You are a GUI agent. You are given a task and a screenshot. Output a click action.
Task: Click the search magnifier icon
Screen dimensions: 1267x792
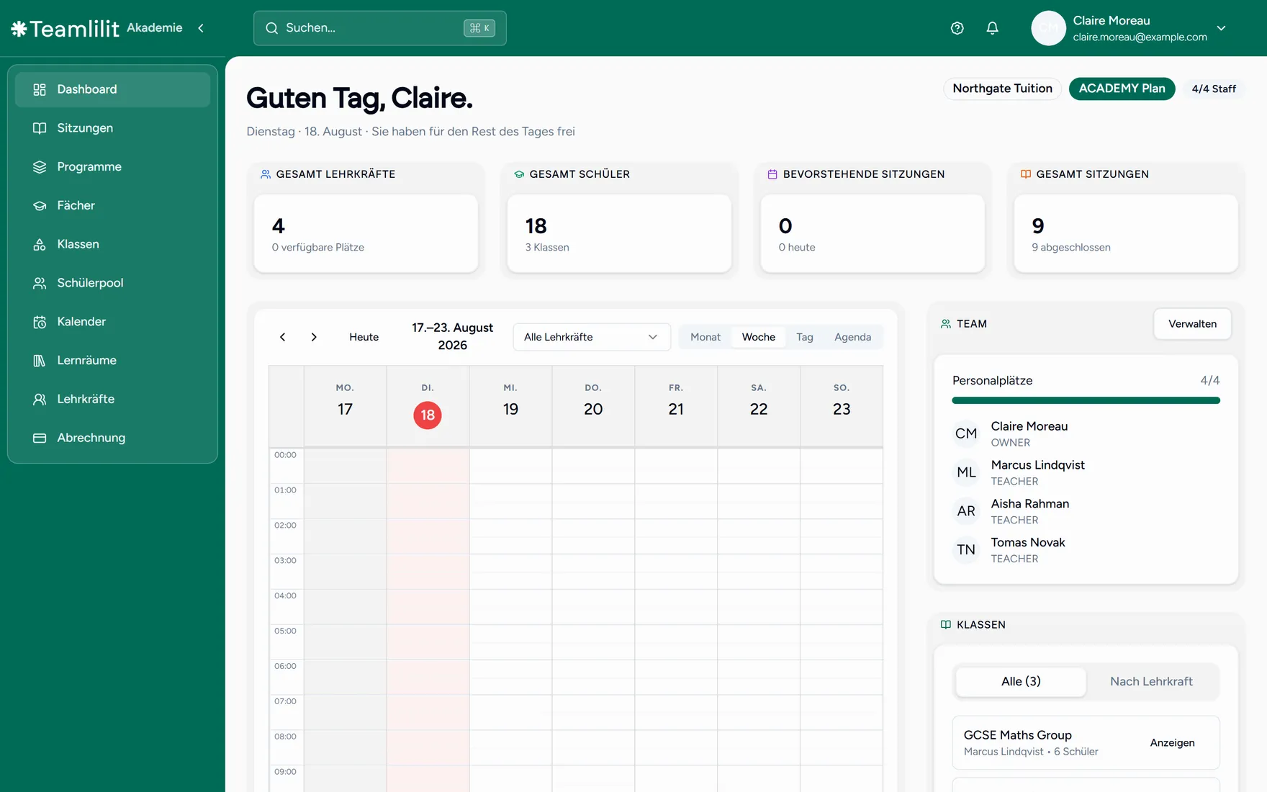point(271,28)
